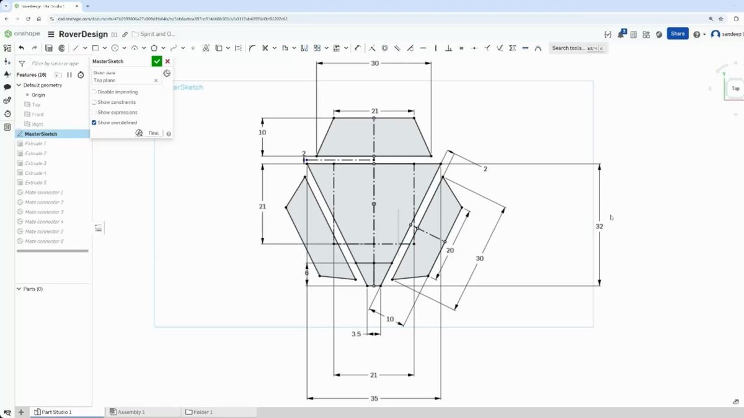Select the Linear pattern sketch tool
Screen dimensions: 744x418
click(317, 48)
